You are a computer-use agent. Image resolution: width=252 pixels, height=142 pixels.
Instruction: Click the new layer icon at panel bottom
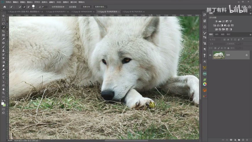[243, 140]
